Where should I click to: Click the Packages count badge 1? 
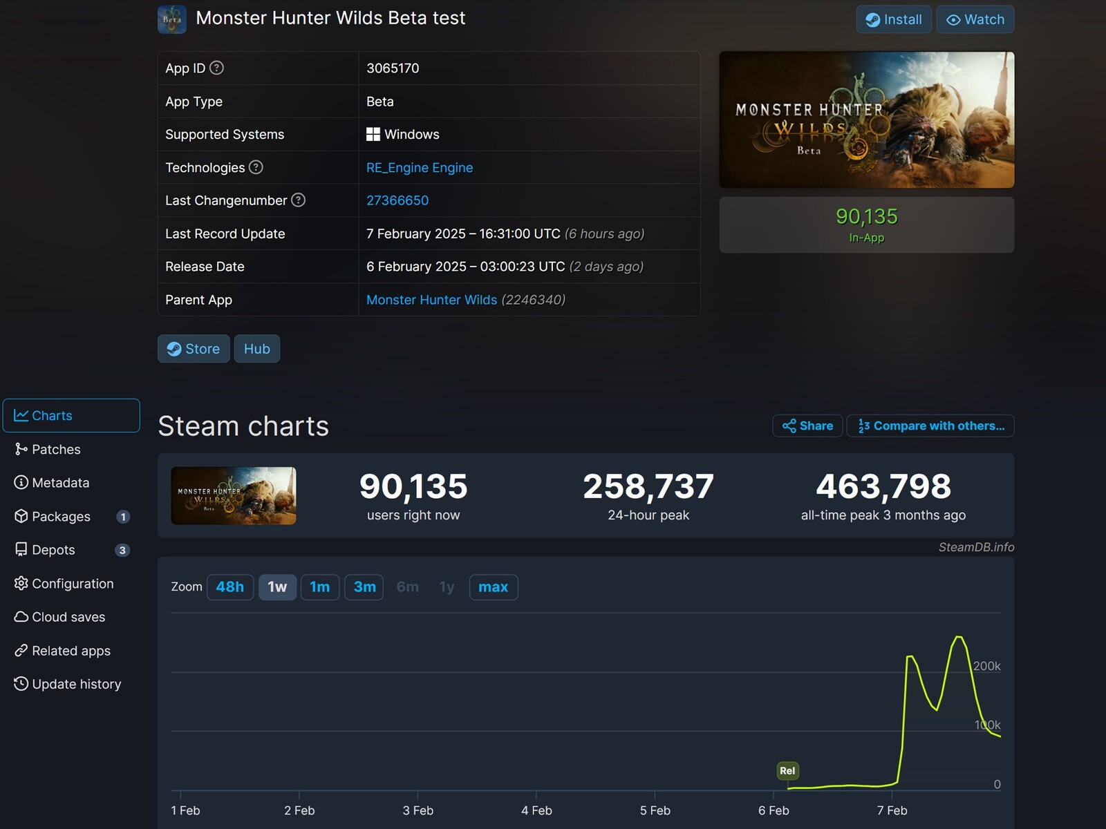[123, 517]
